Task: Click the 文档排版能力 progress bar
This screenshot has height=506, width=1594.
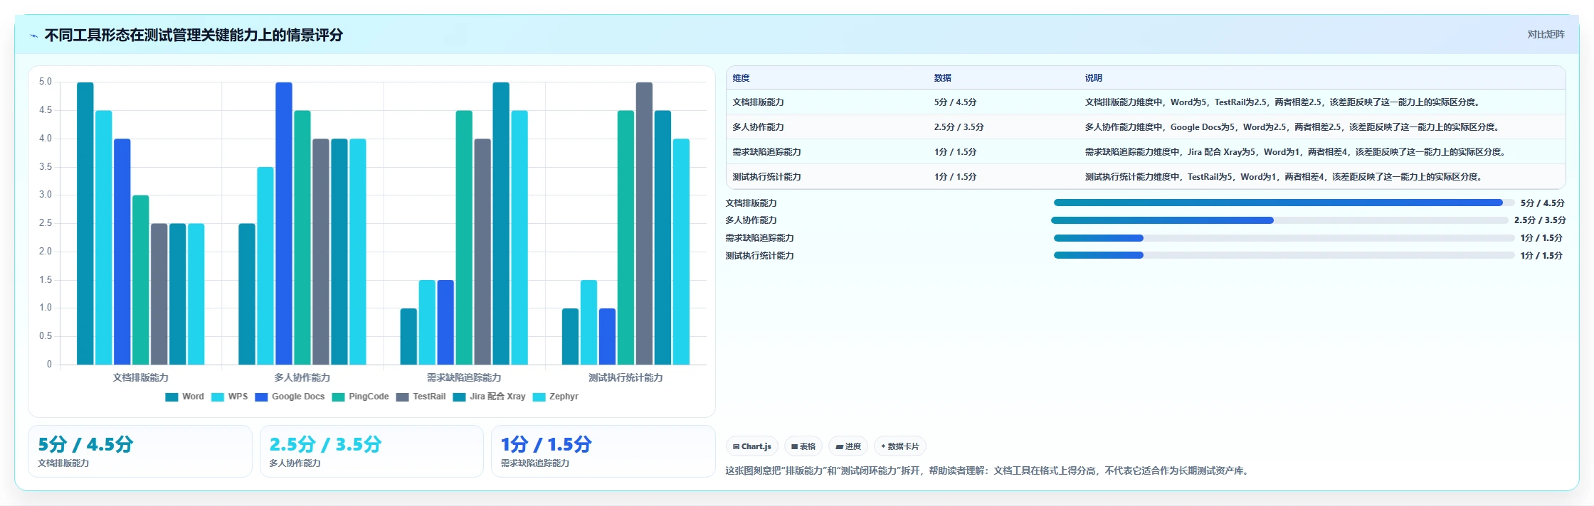Action: click(x=1284, y=203)
